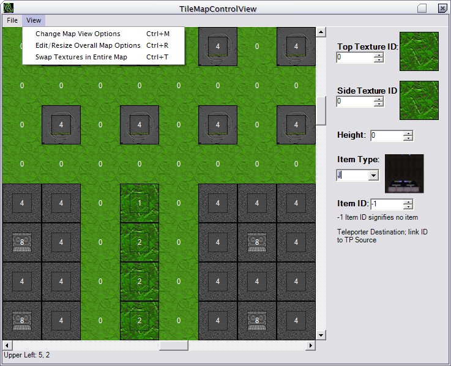The width and height of the screenshot is (451, 366).
Task: Increase the Height value with up arrow
Action: point(408,132)
